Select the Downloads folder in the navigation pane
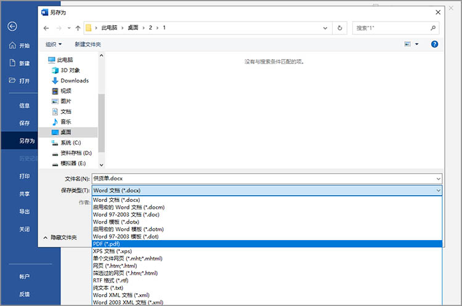462x306 pixels. click(74, 81)
